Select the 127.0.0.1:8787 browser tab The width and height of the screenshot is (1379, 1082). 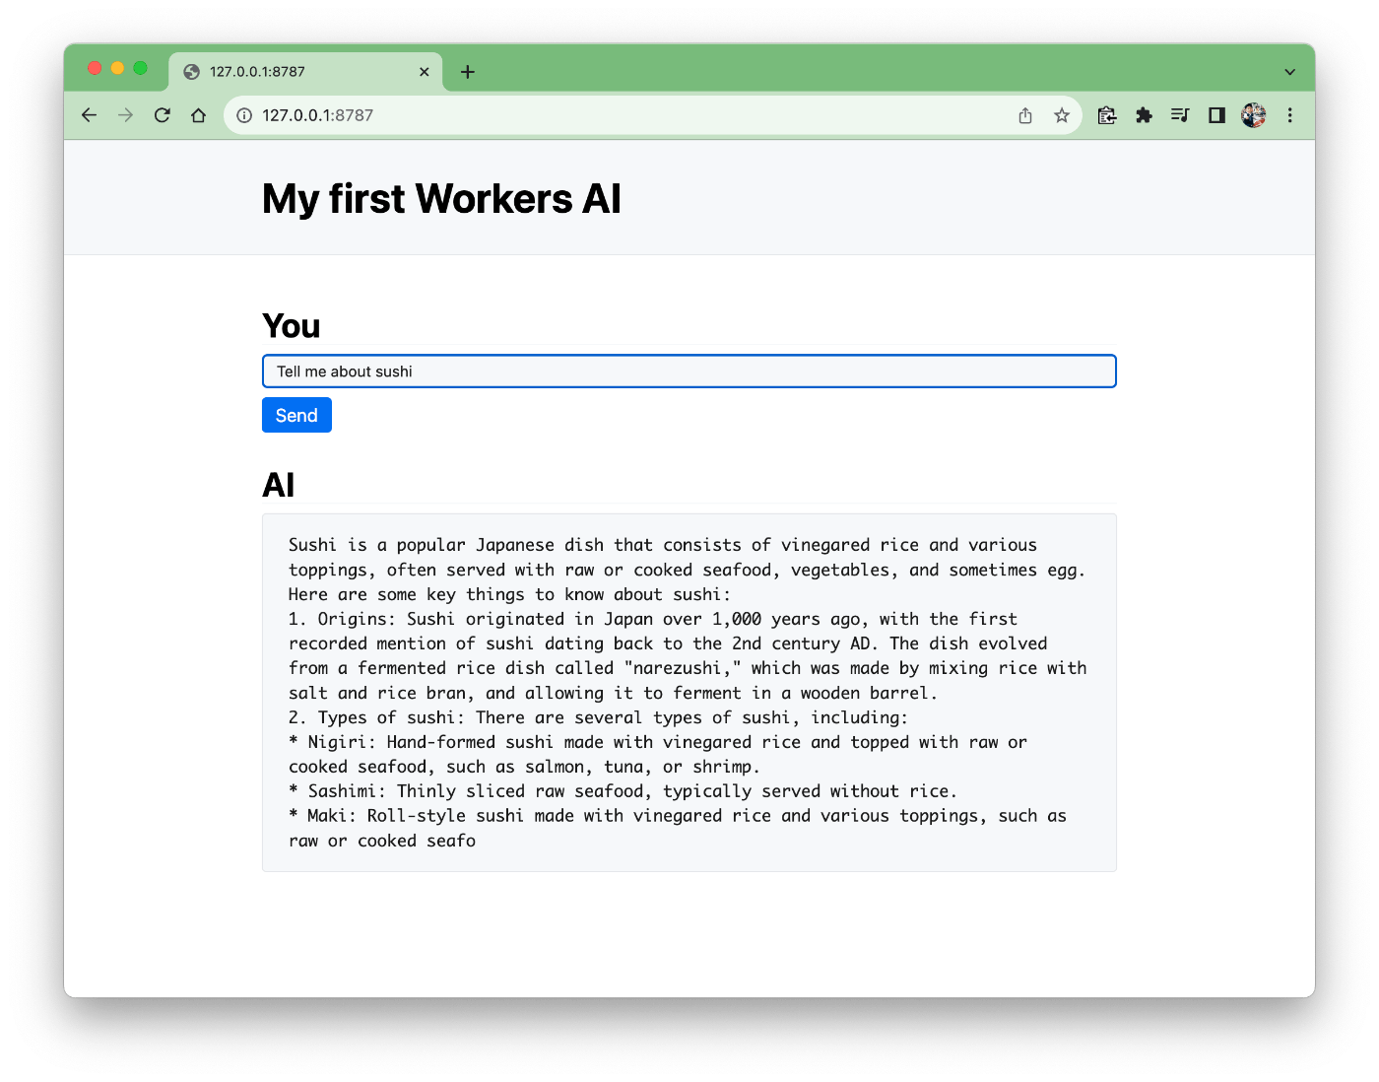pos(305,72)
